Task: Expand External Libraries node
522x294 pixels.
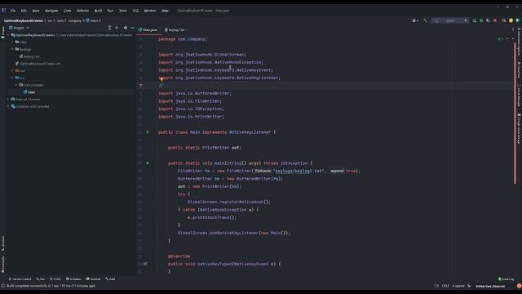Action: (8, 100)
